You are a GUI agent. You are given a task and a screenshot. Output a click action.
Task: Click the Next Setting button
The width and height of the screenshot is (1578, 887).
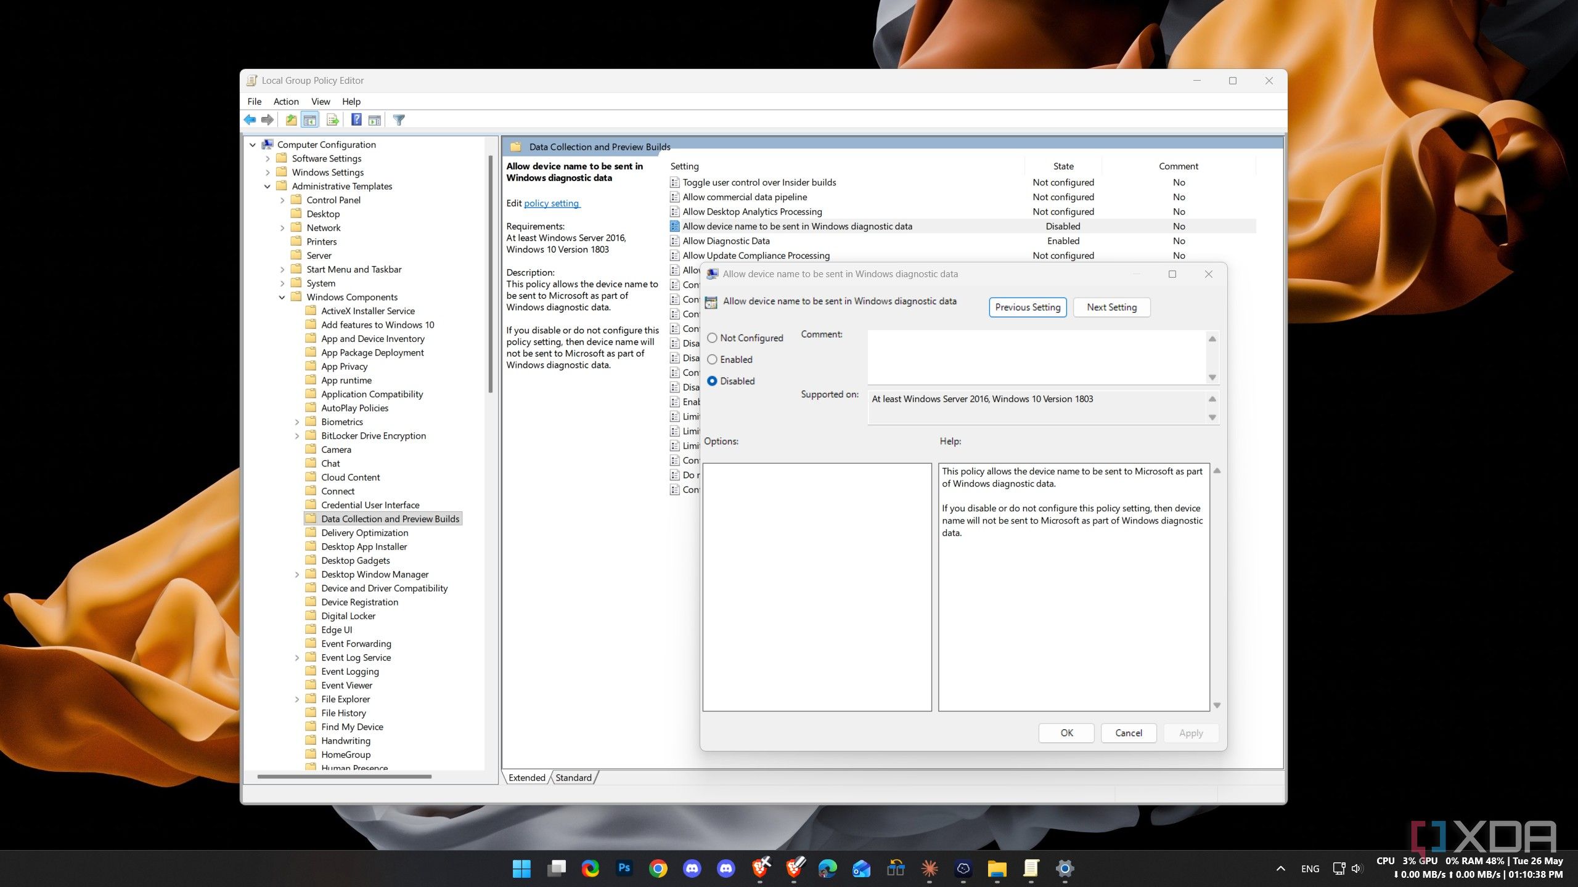click(x=1111, y=307)
